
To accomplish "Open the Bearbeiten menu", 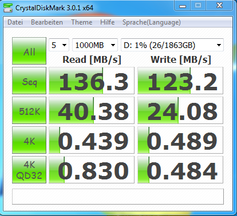I will click(47, 22).
